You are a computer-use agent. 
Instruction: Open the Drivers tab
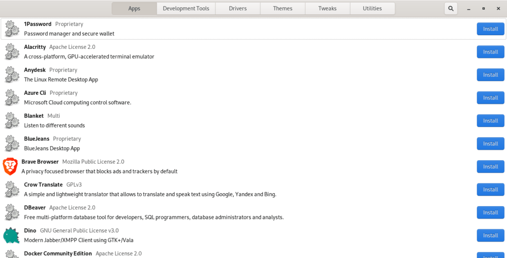click(238, 8)
